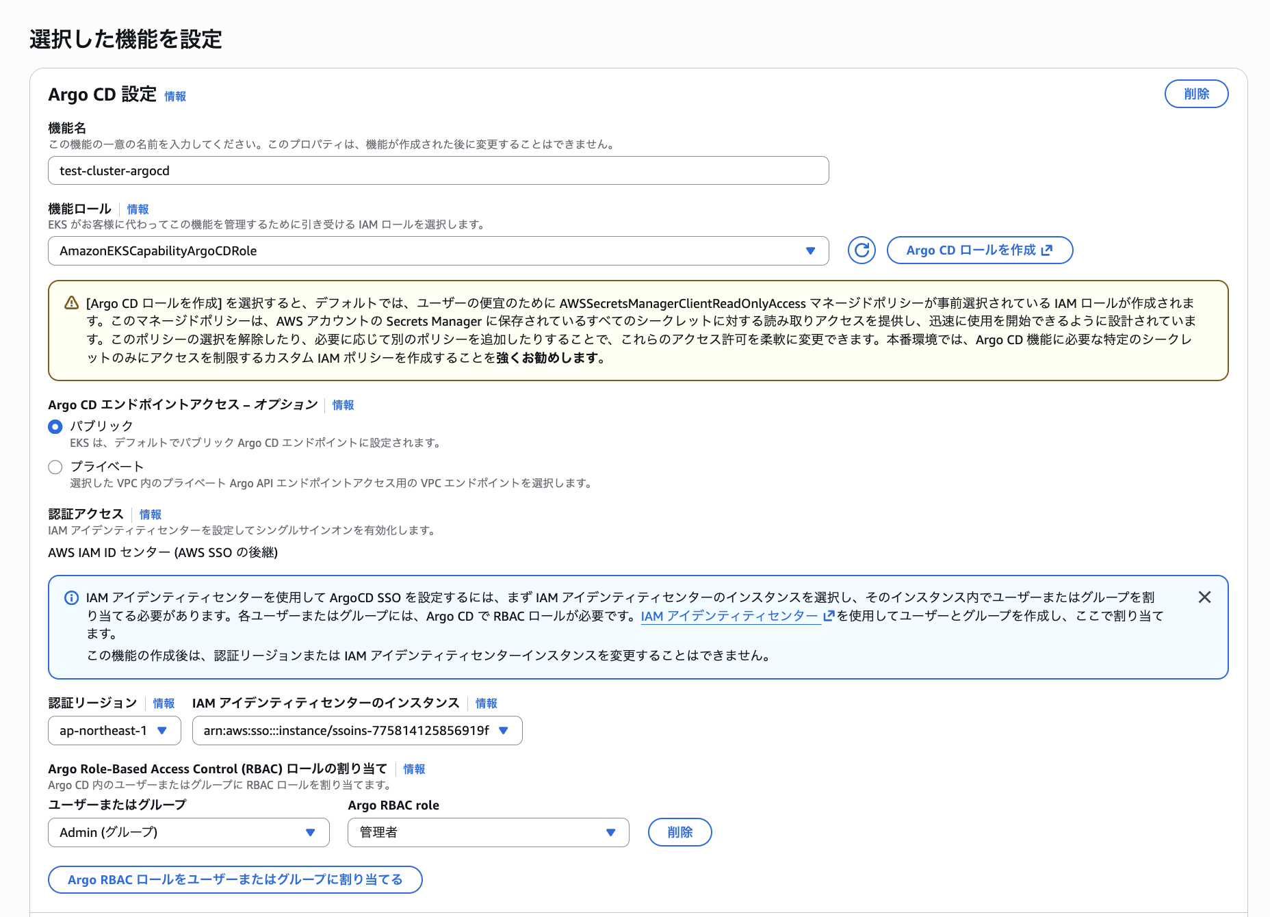The width and height of the screenshot is (1270, 917).
Task: Select the プライベート endpoint radio option
Action: [x=55, y=467]
